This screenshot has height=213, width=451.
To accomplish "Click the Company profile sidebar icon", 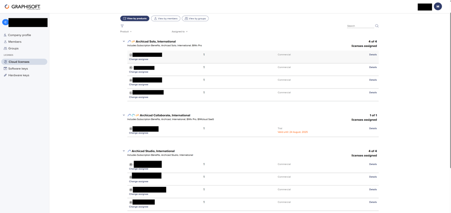I will 5,35.
